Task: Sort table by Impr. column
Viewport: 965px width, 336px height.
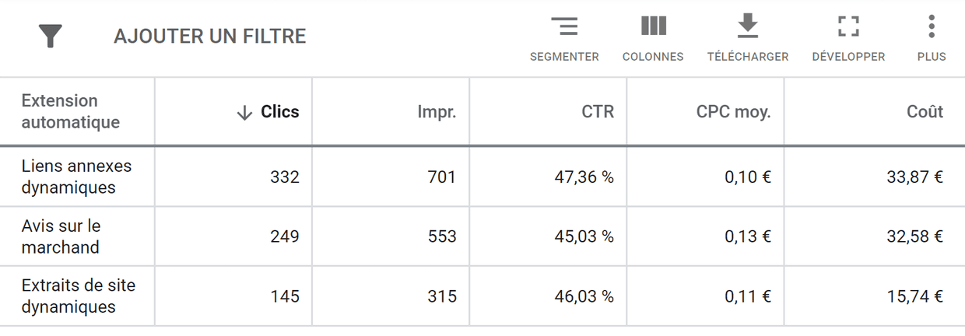Action: (437, 112)
